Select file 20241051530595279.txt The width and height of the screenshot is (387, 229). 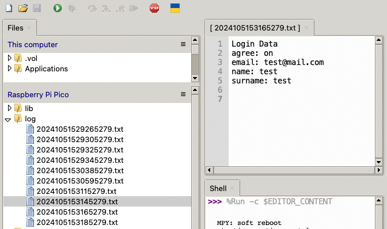point(80,181)
